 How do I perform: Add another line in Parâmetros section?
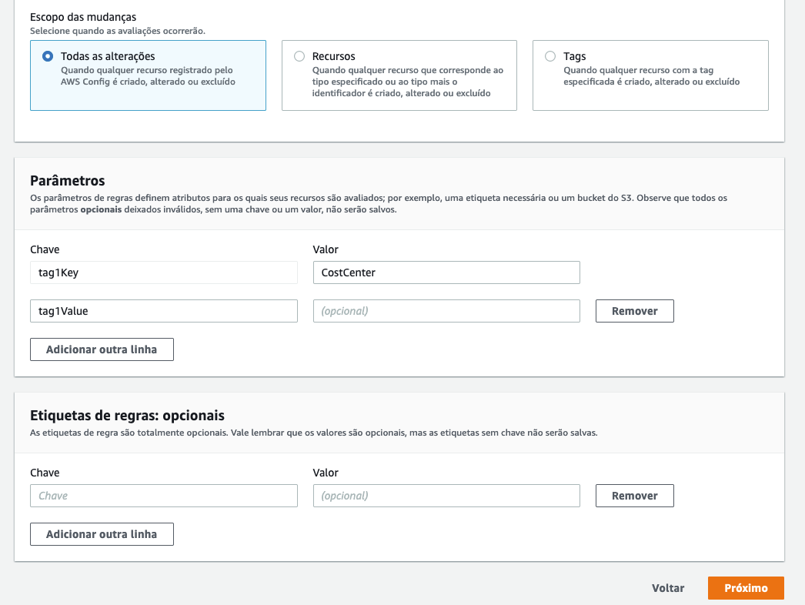pos(102,349)
